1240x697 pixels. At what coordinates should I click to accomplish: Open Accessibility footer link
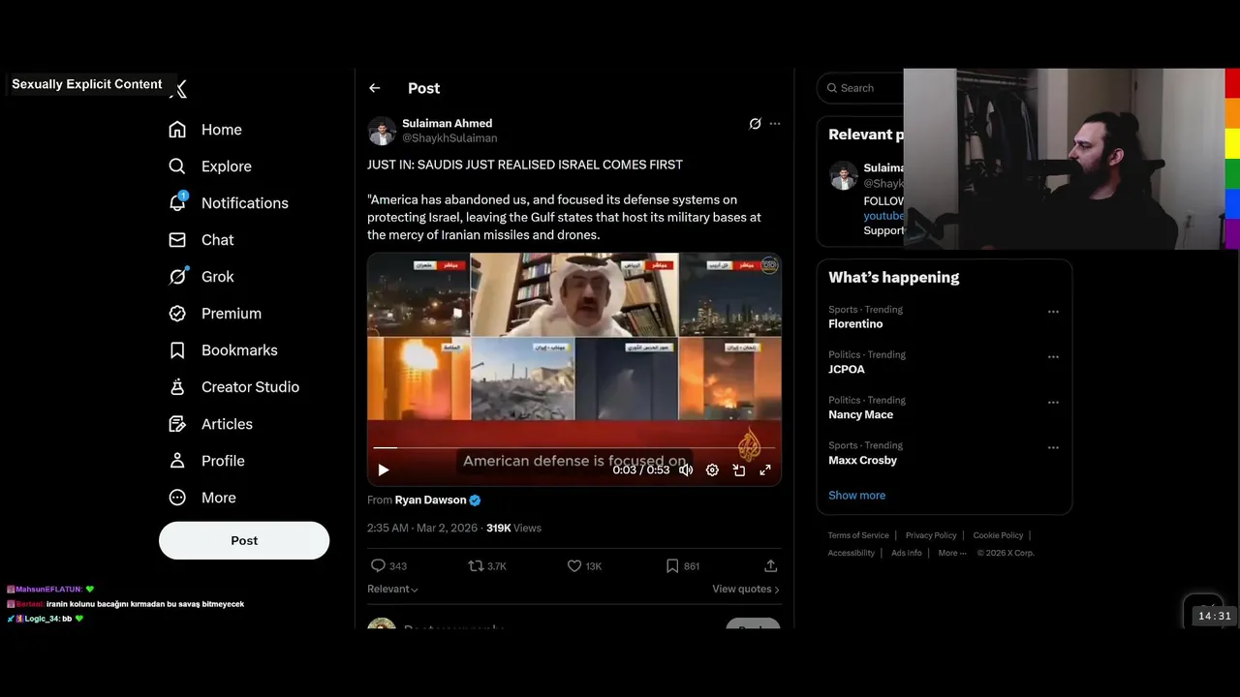click(x=852, y=553)
